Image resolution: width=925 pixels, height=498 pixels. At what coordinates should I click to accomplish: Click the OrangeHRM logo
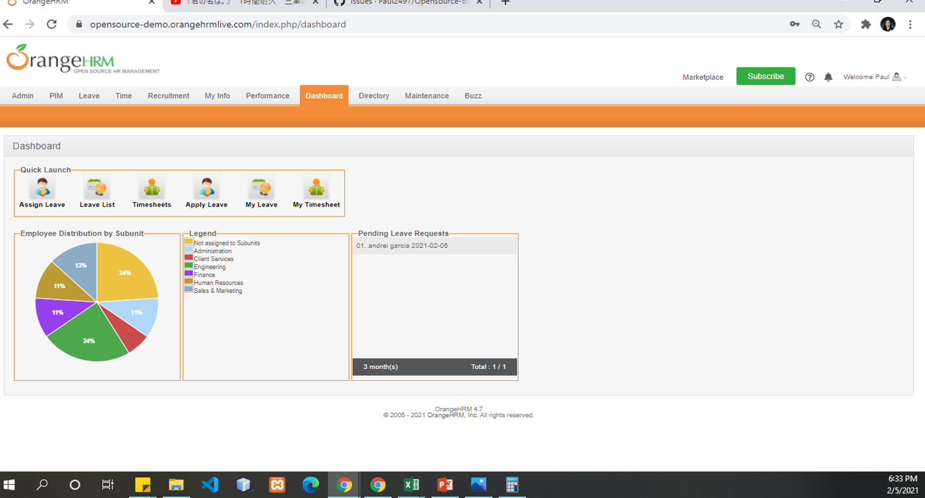click(82, 60)
